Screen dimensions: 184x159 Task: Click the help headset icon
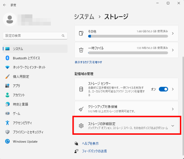[x=76, y=143]
